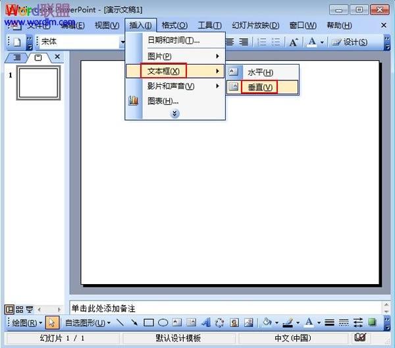Expand drawing toolbar options at right end
395x348 pixels.
pos(387,324)
